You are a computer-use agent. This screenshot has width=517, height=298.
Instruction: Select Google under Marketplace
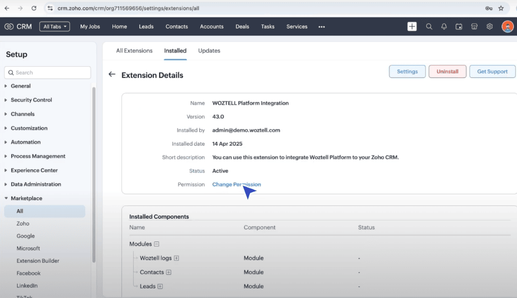tap(25, 236)
